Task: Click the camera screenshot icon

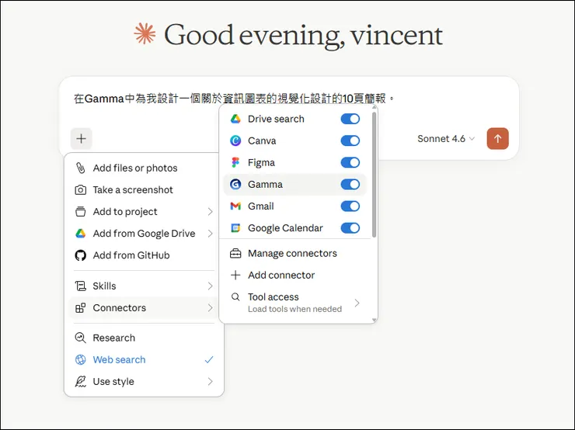Action: pos(80,189)
